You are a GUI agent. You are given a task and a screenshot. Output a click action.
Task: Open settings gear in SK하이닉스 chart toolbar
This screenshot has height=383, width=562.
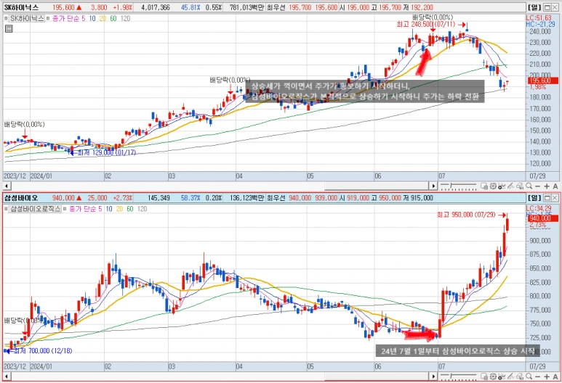(493, 186)
